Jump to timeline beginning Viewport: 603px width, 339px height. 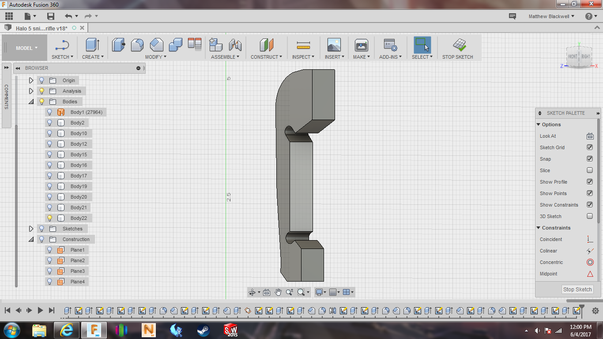[7, 310]
